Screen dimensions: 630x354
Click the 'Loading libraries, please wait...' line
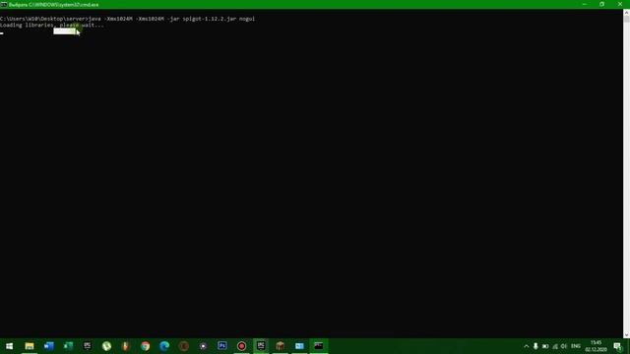(52, 26)
